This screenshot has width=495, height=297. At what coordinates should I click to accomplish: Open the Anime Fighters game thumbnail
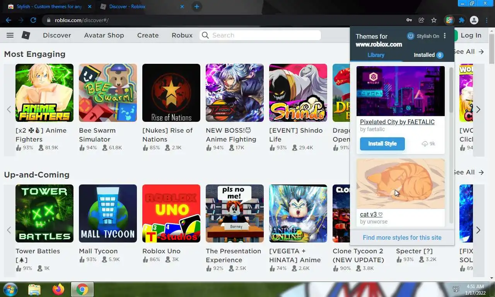pos(44,93)
